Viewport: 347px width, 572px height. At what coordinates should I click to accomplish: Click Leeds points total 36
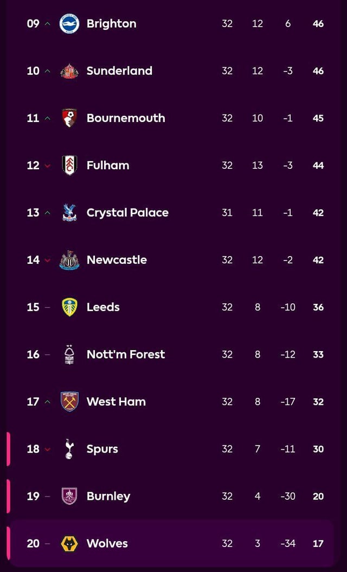click(x=318, y=307)
